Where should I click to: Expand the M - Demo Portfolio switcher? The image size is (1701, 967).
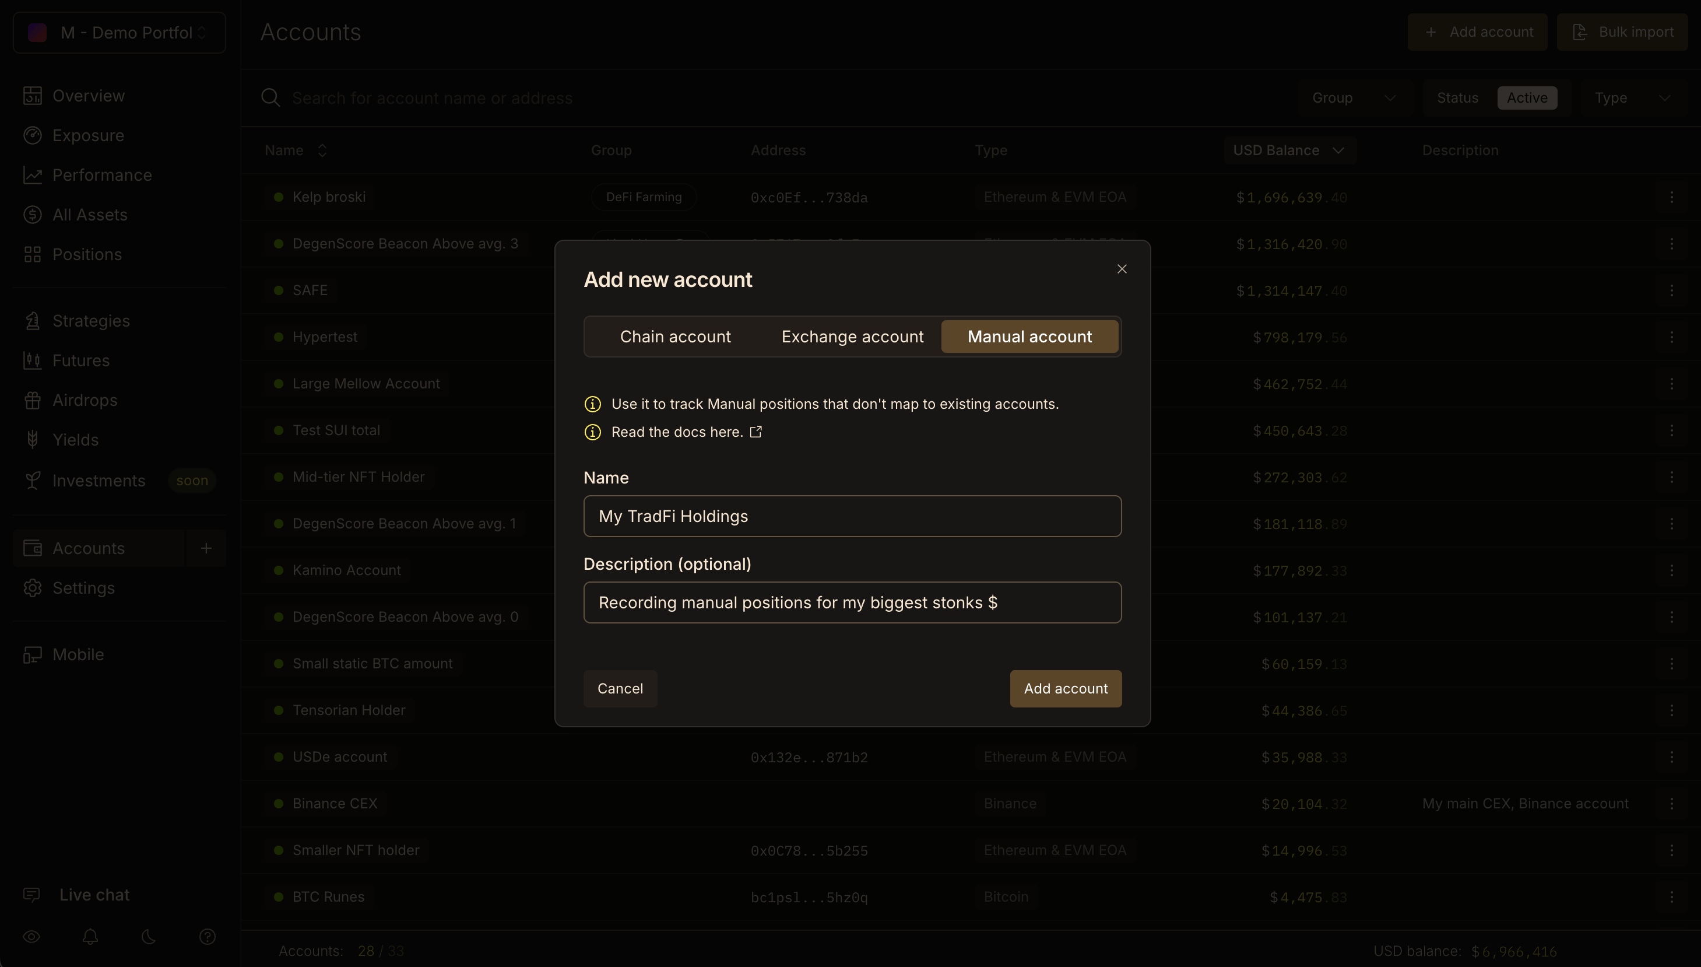coord(120,33)
